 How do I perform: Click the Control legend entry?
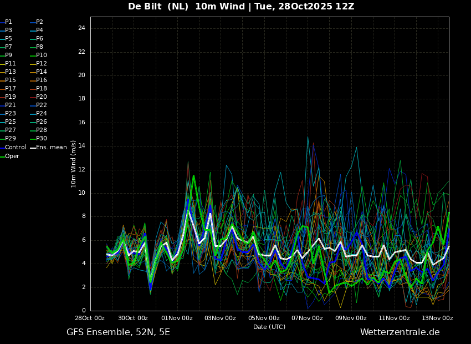[13, 148]
